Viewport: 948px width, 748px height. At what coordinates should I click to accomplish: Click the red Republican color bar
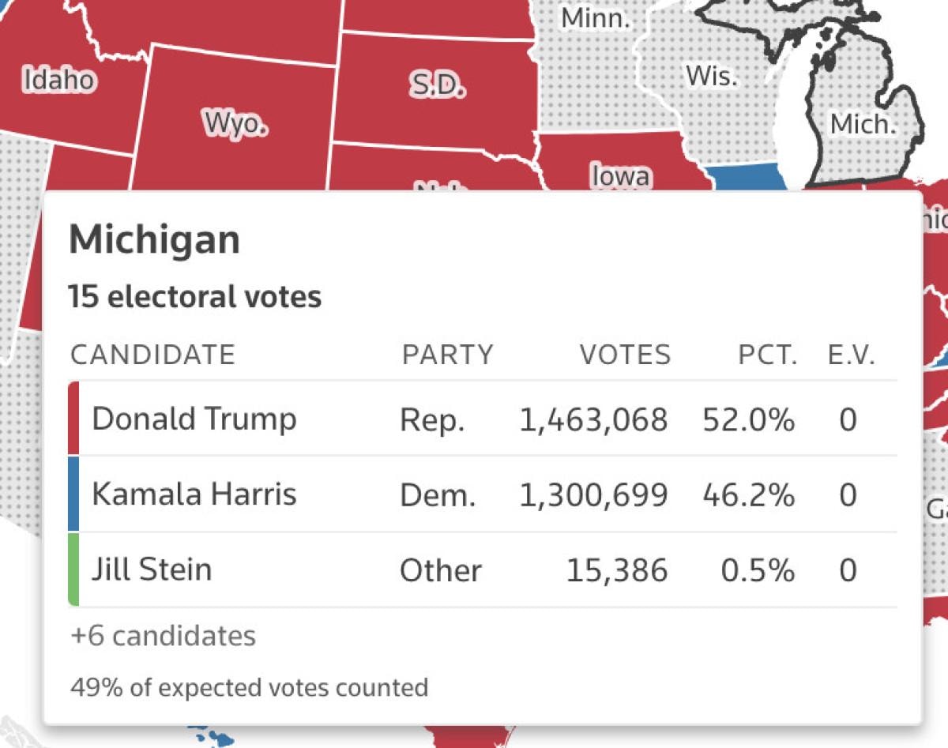[x=73, y=419]
